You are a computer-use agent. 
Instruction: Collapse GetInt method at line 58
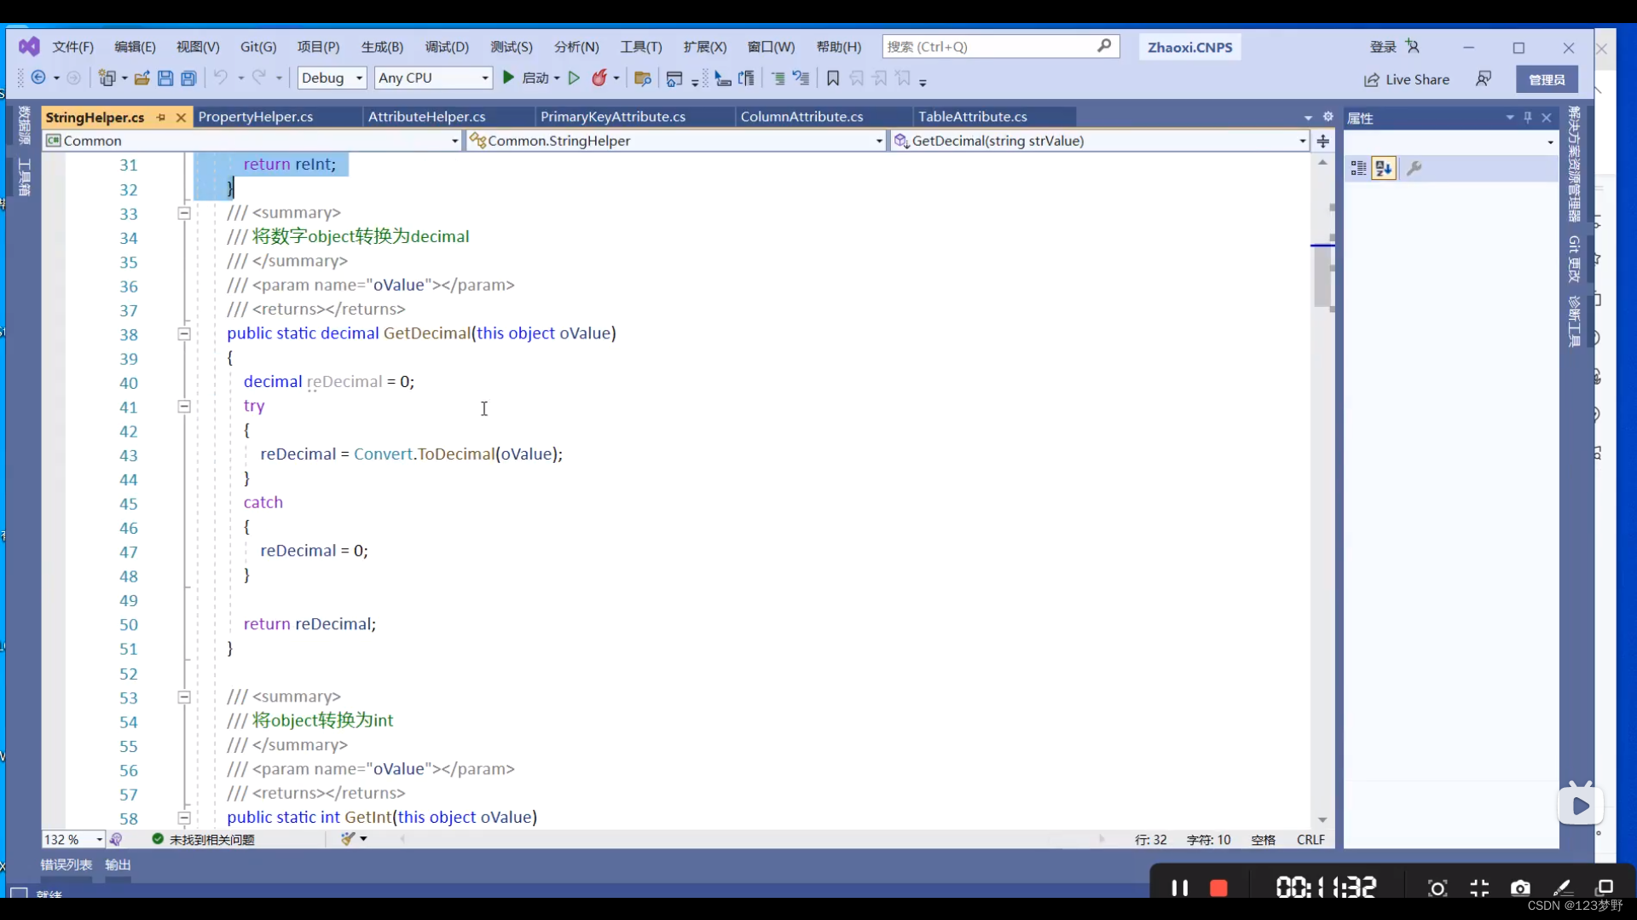184,818
